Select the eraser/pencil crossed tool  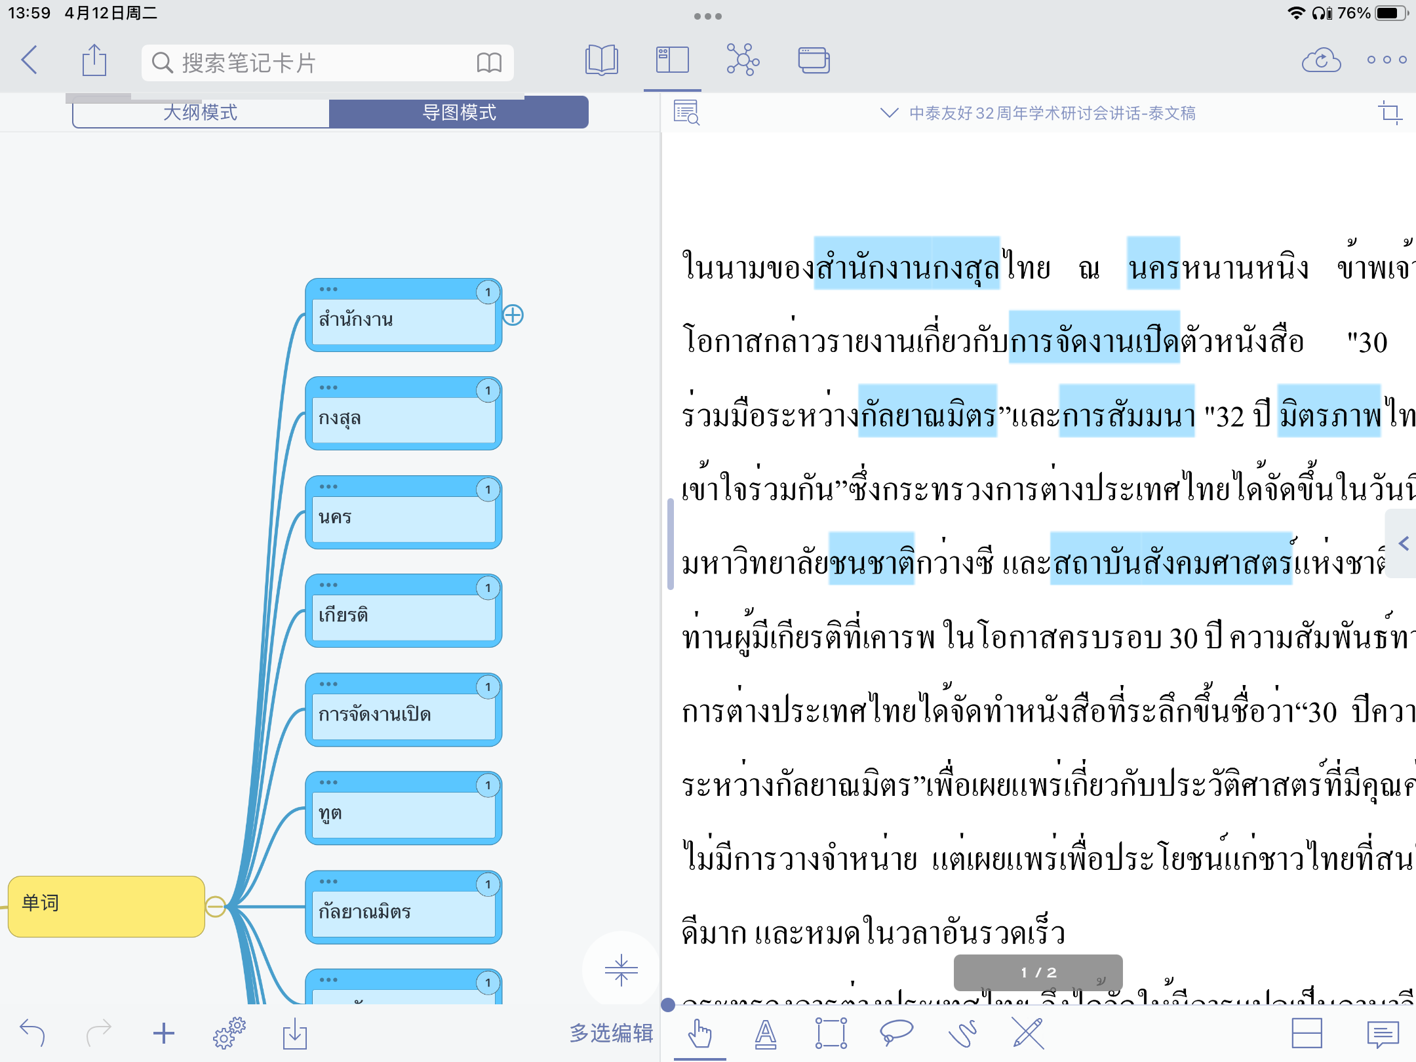1027,1034
